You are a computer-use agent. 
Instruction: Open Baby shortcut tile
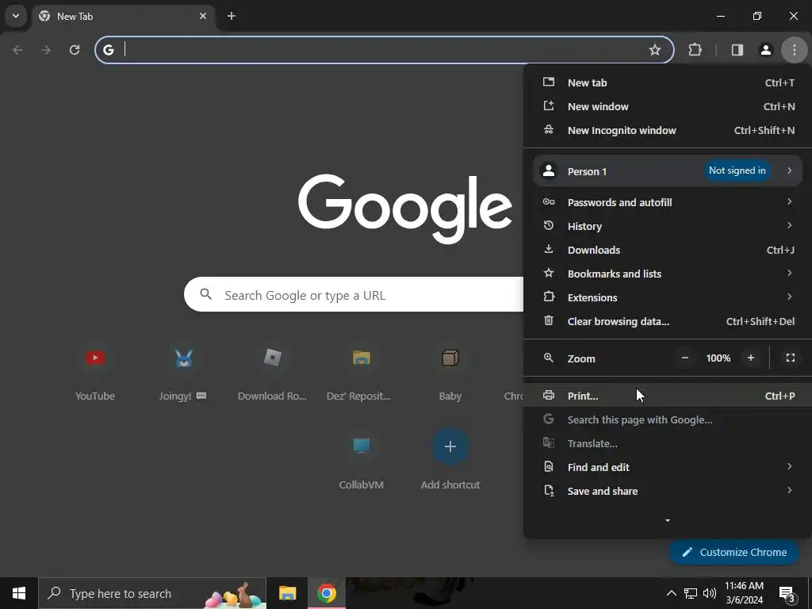(450, 373)
